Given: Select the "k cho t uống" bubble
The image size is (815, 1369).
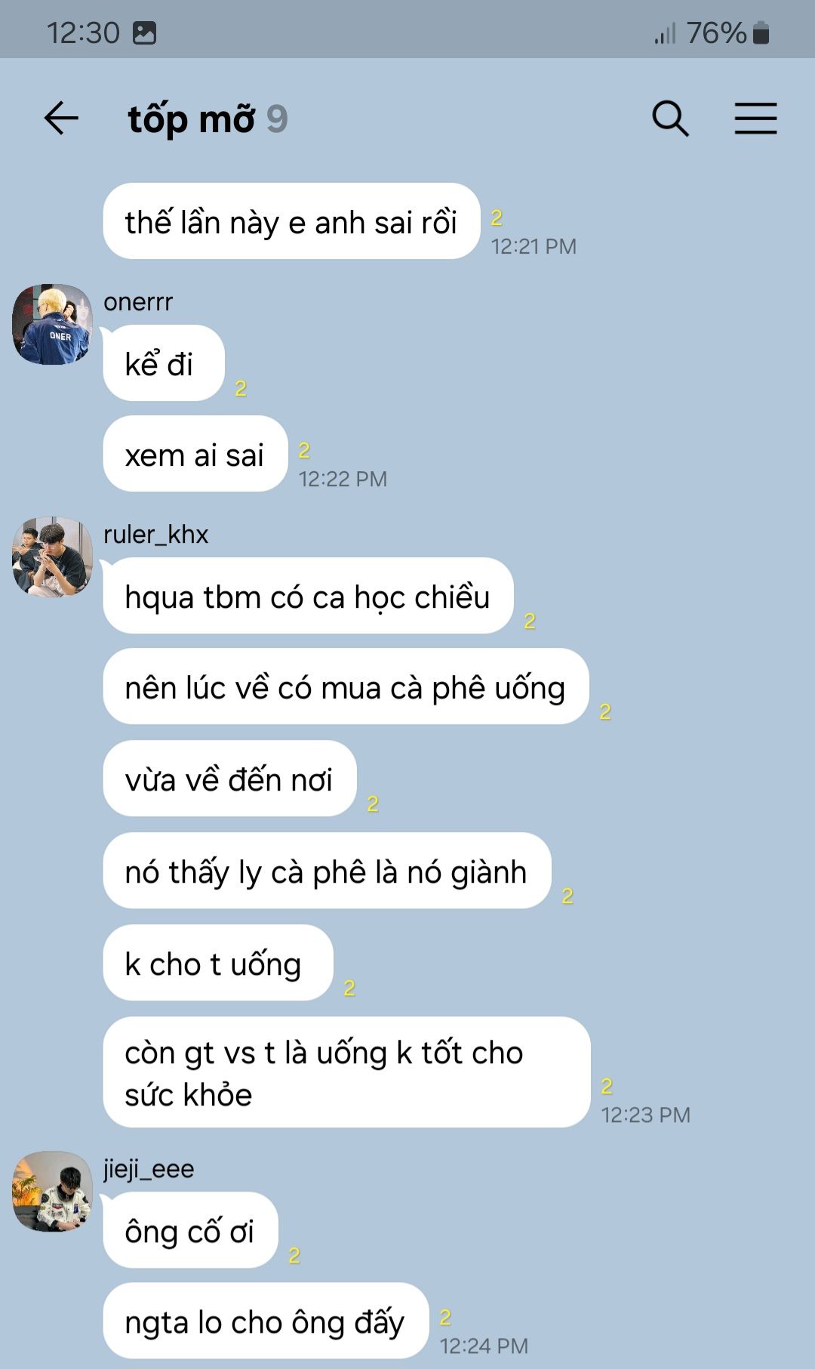Looking at the screenshot, I should click(218, 963).
